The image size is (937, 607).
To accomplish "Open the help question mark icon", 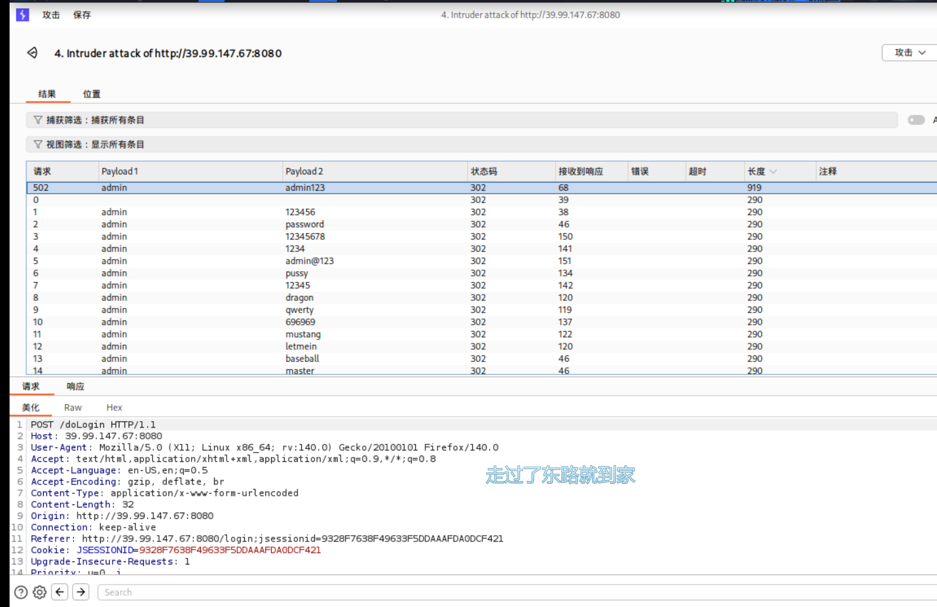I will (21, 593).
